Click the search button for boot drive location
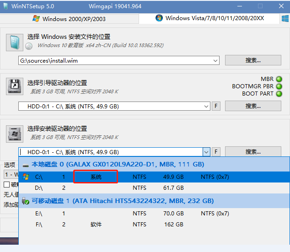This screenshot has width=290, height=252. pyautogui.click(x=253, y=106)
